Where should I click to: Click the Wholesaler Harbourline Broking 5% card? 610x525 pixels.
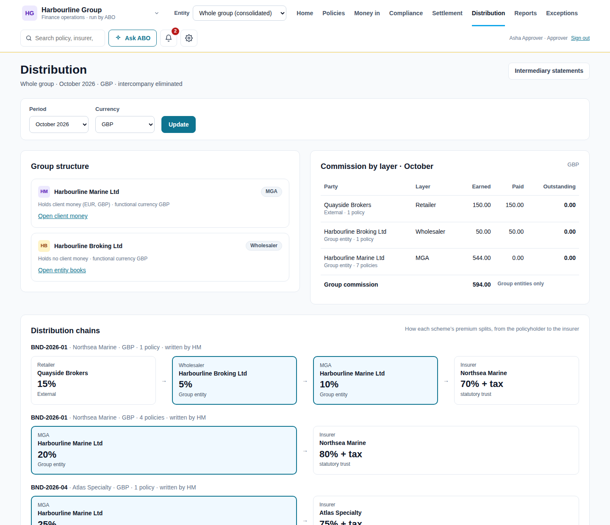pyautogui.click(x=234, y=380)
